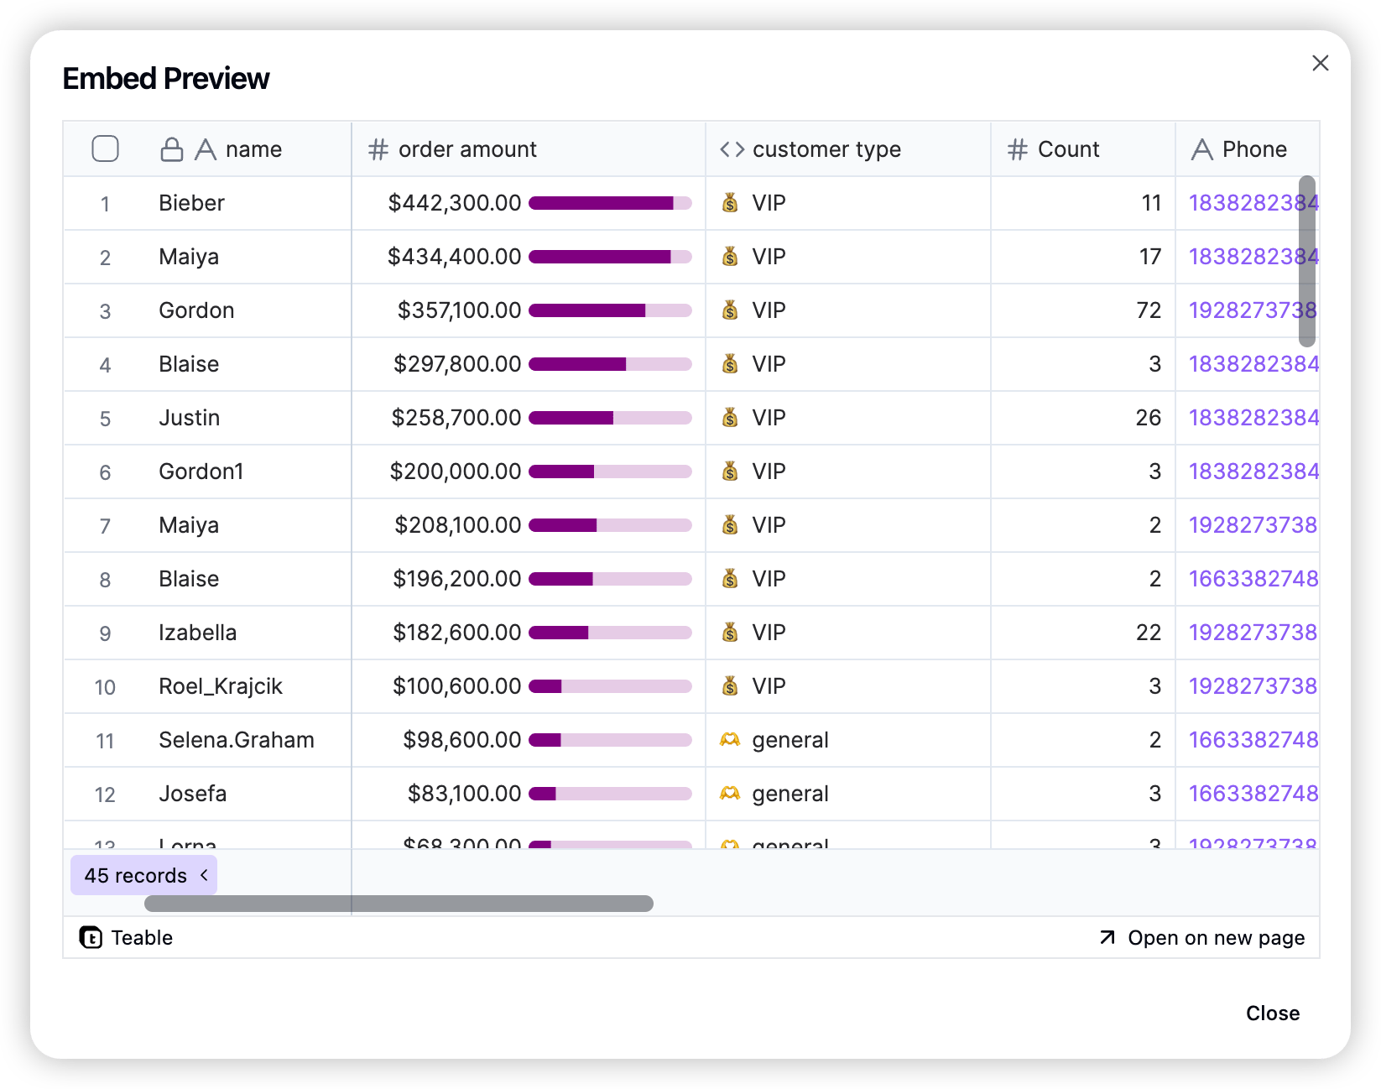Collapse the 45 records statistics chevron
The height and width of the screenshot is (1089, 1381).
coord(204,875)
